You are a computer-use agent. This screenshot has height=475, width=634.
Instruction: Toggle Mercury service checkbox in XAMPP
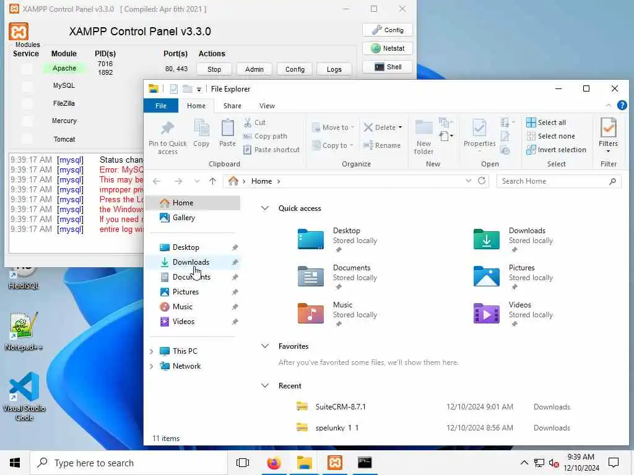click(x=27, y=121)
